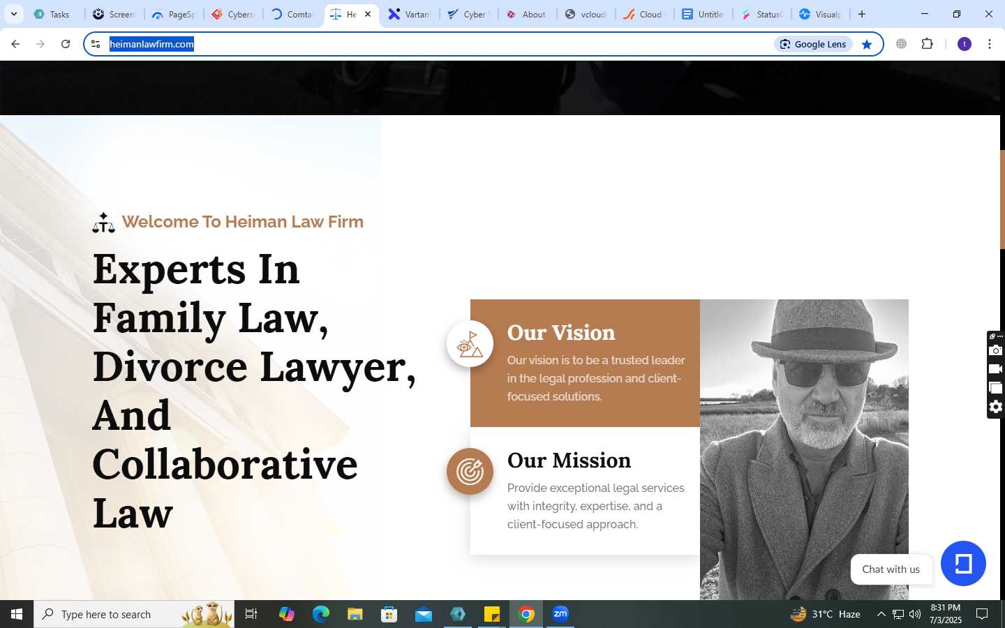This screenshot has height=628, width=1005.
Task: Click the Our Mission heading
Action: pos(569,461)
